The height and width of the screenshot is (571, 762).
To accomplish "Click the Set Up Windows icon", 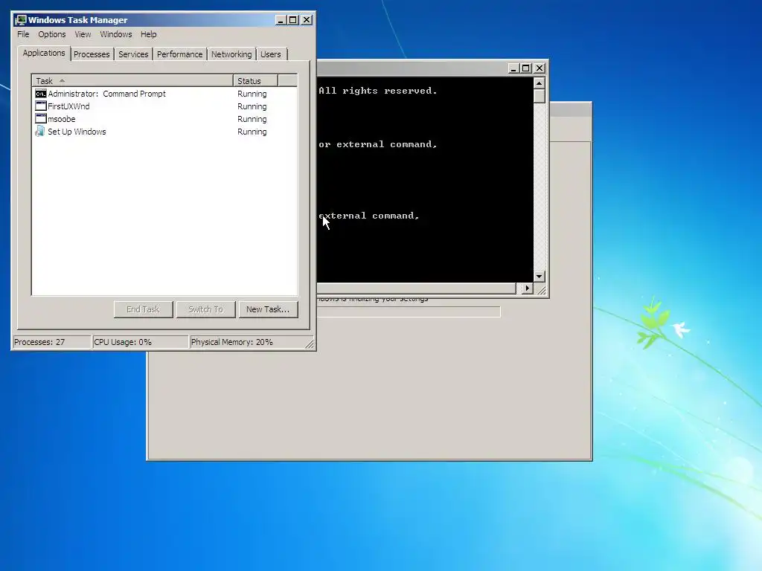I will pyautogui.click(x=40, y=132).
